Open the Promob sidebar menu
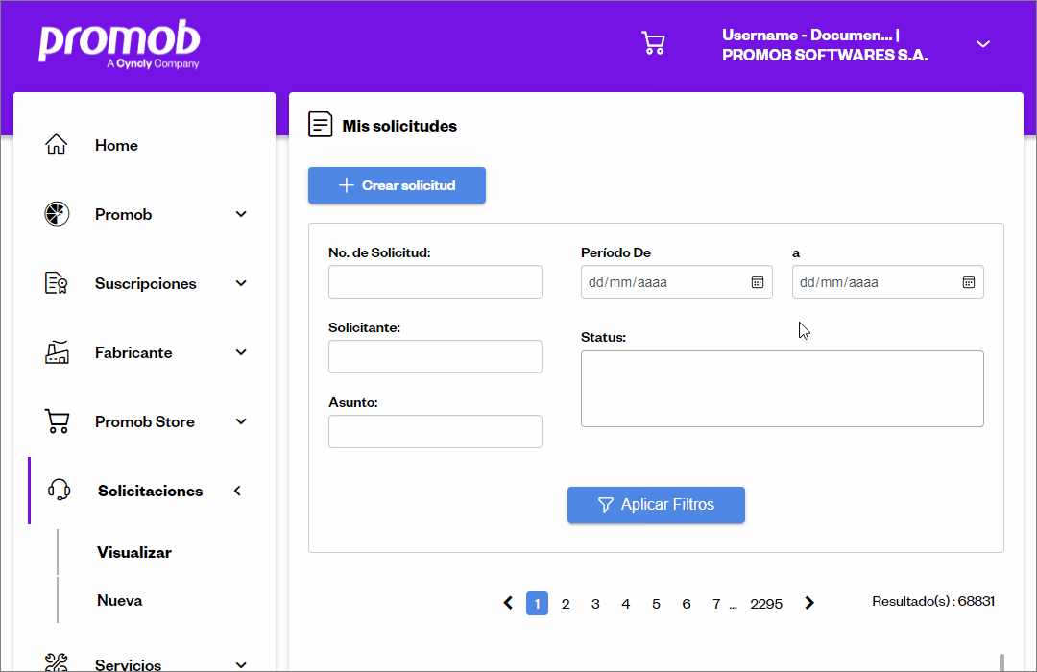Screen dimensions: 1037x672 coord(124,214)
